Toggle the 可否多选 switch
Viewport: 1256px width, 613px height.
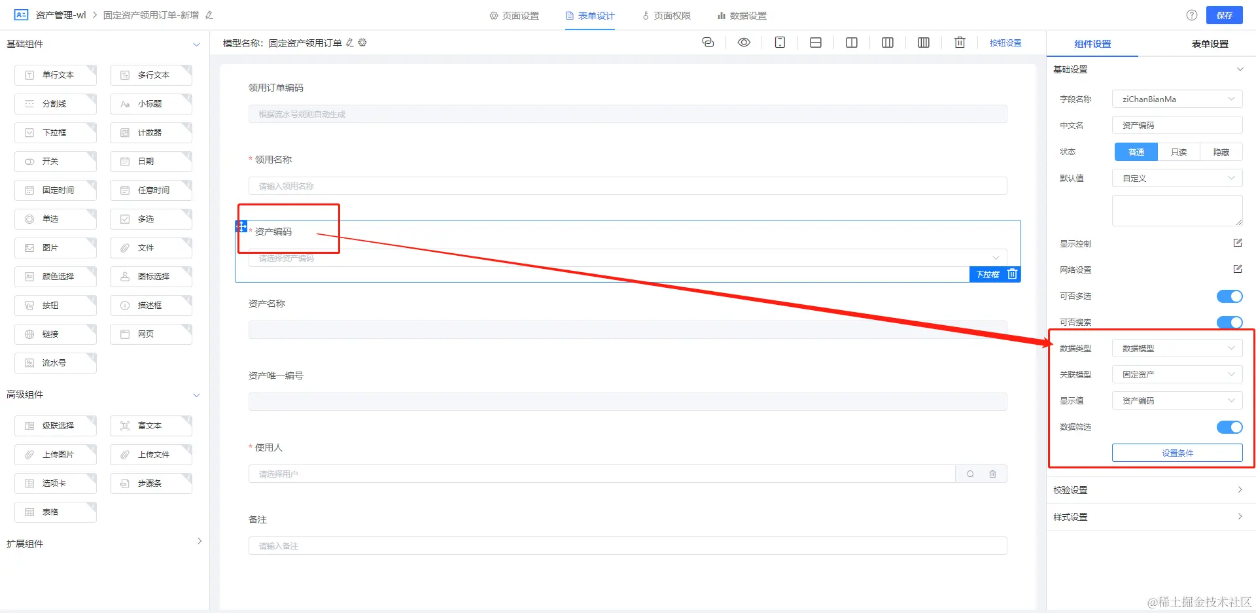pyautogui.click(x=1229, y=296)
